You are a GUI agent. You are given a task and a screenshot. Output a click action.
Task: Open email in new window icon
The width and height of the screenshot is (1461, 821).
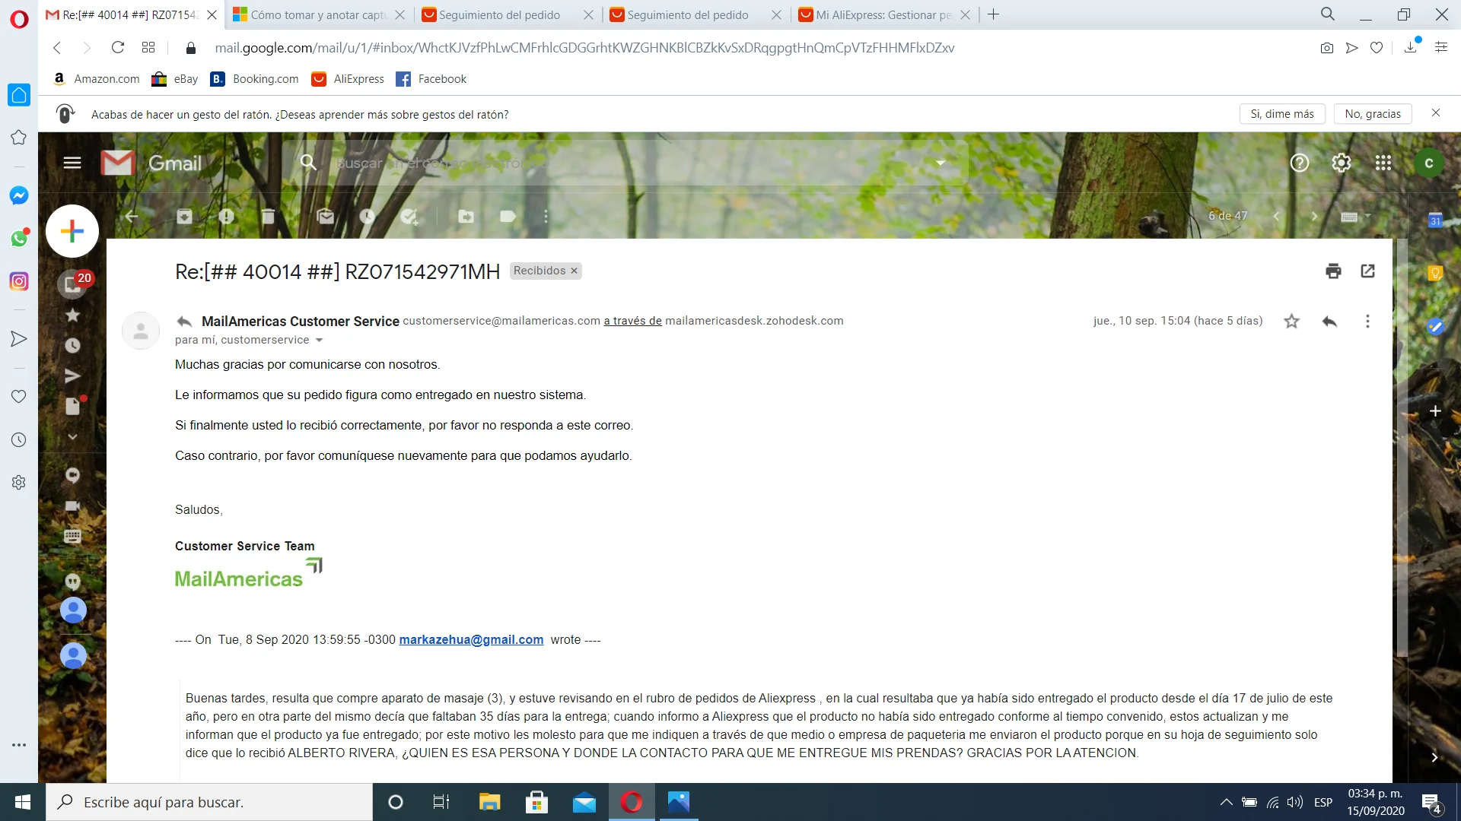[x=1367, y=271]
